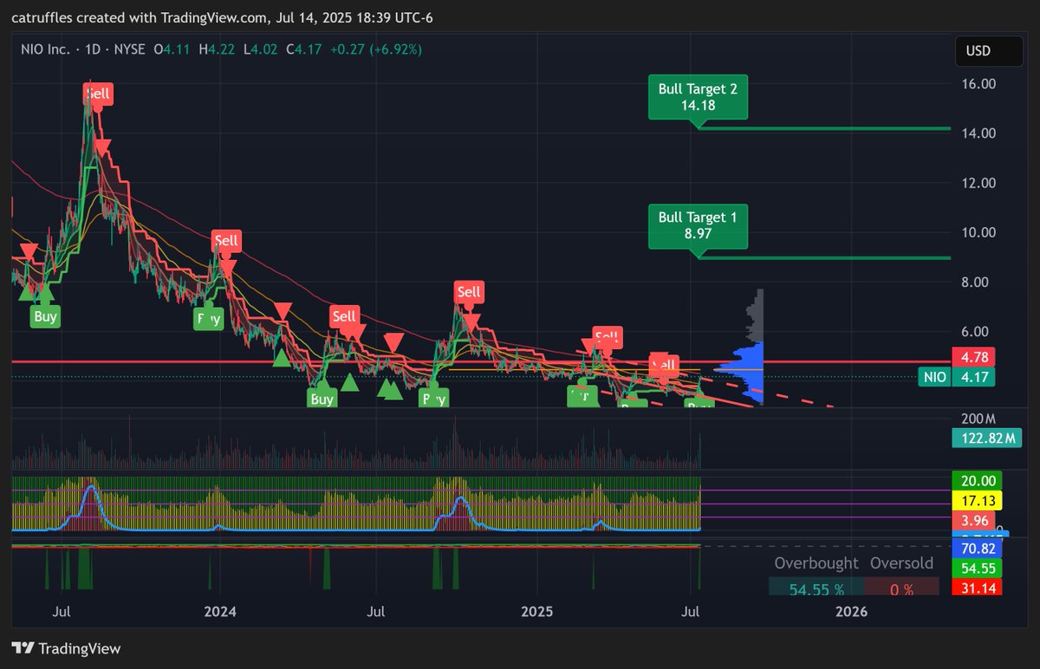Viewport: 1040px width, 669px height.
Task: Click the green 54.55 indicator label
Action: 977,568
